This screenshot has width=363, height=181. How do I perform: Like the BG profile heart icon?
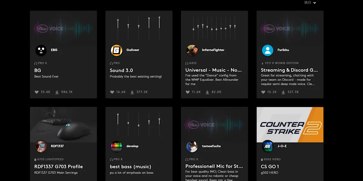pos(37,92)
